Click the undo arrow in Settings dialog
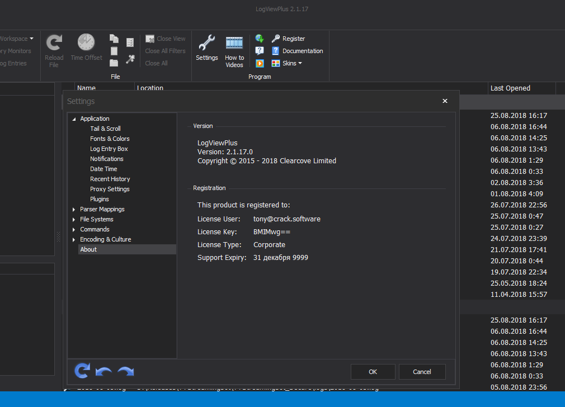565x407 pixels. [104, 371]
